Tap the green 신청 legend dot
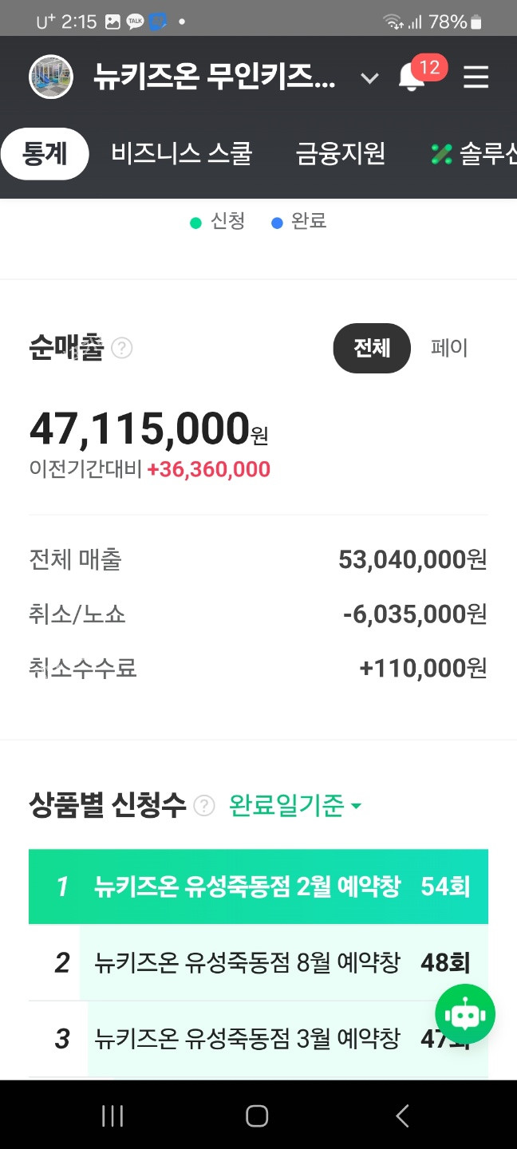Image resolution: width=517 pixels, height=1149 pixels. pos(196,223)
